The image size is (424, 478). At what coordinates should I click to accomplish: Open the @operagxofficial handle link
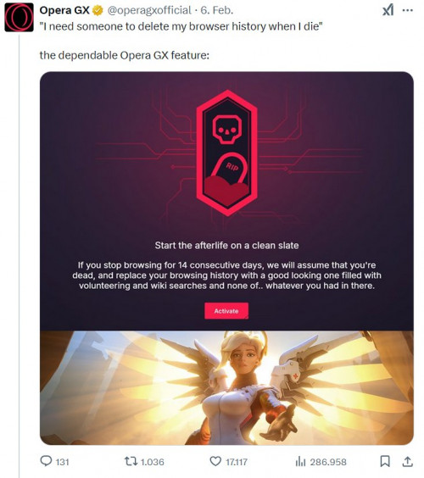pyautogui.click(x=149, y=10)
